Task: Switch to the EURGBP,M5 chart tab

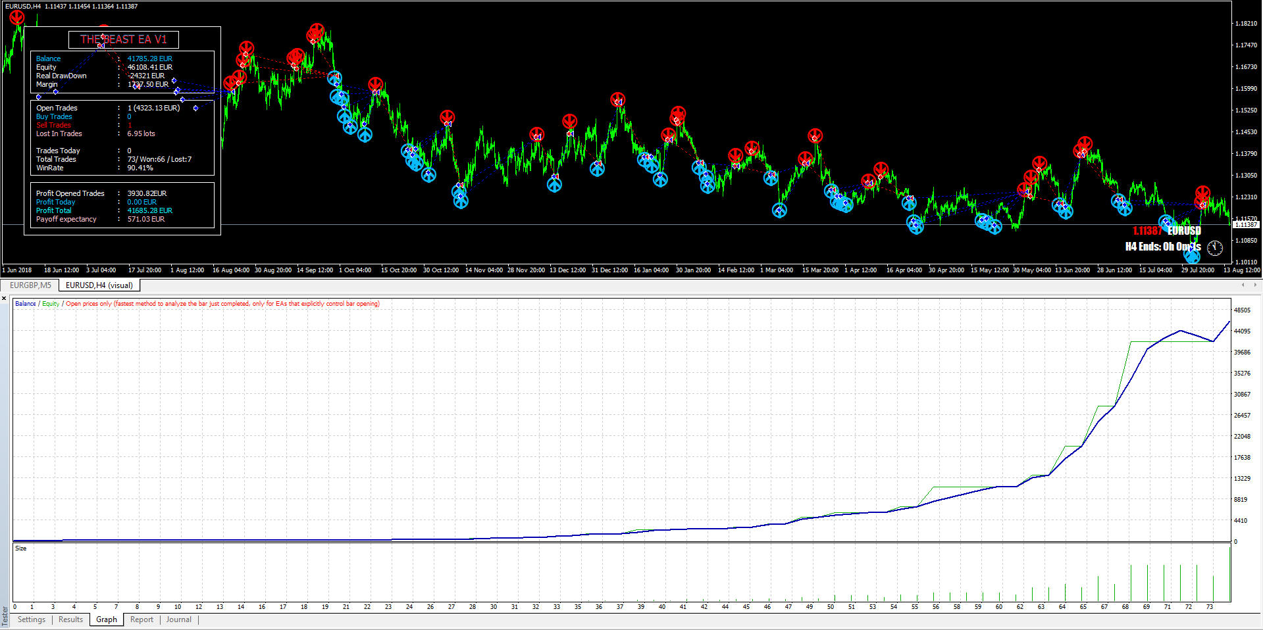Action: (30, 285)
